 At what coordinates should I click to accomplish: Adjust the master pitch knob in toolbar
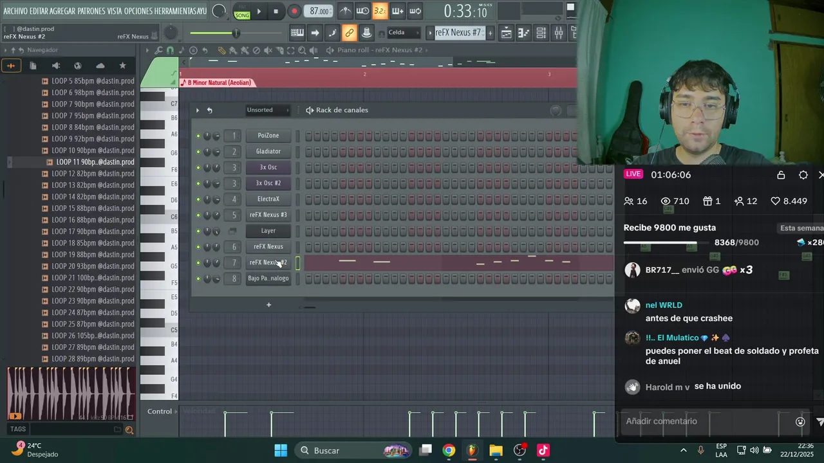(171, 32)
